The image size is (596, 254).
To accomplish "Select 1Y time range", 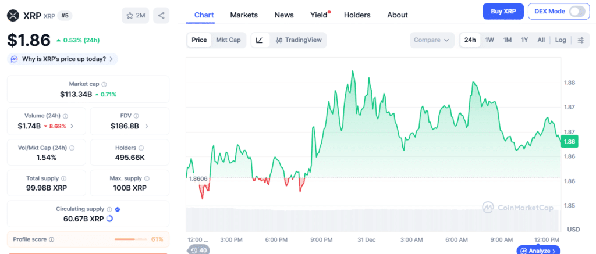I will 524,40.
